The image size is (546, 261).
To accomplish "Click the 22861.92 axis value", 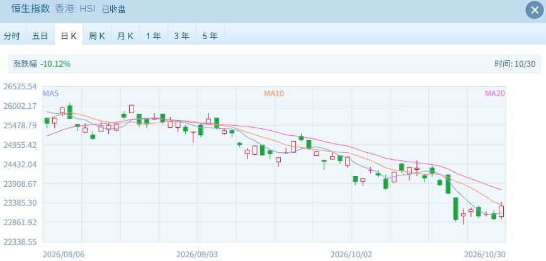I will coord(20,222).
